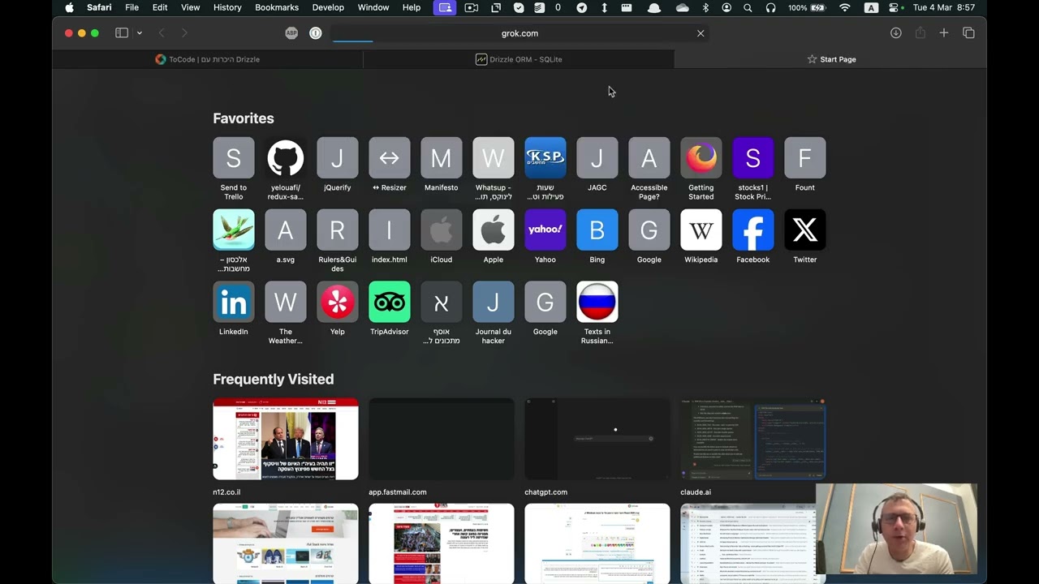This screenshot has height=584, width=1039.
Task: Open the green bird favorite icon
Action: pyautogui.click(x=233, y=230)
